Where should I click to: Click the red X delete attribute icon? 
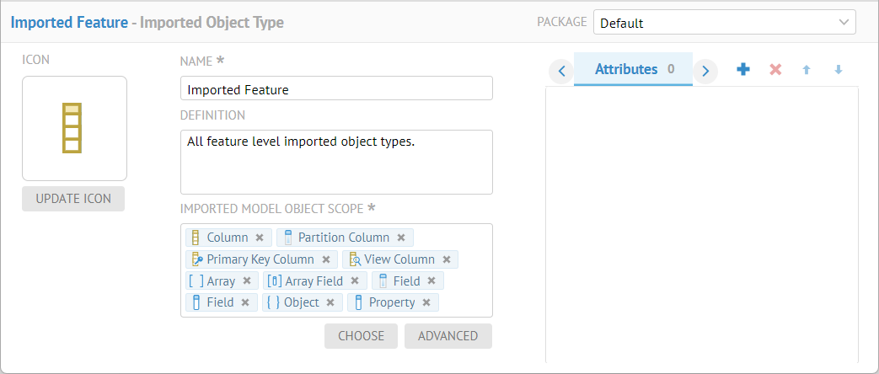775,70
